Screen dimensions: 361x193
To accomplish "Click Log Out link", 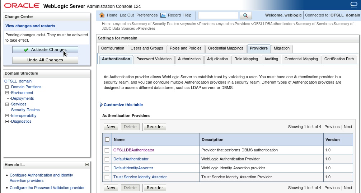I will pos(127,15).
